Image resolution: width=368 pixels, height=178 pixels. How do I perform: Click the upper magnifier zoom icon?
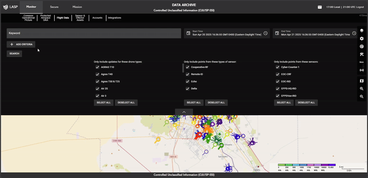(x=362, y=89)
